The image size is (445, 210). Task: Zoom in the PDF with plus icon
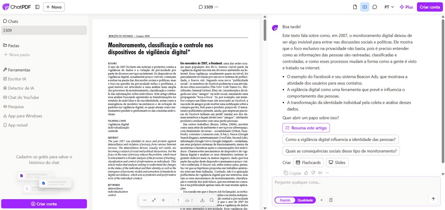tap(163, 200)
